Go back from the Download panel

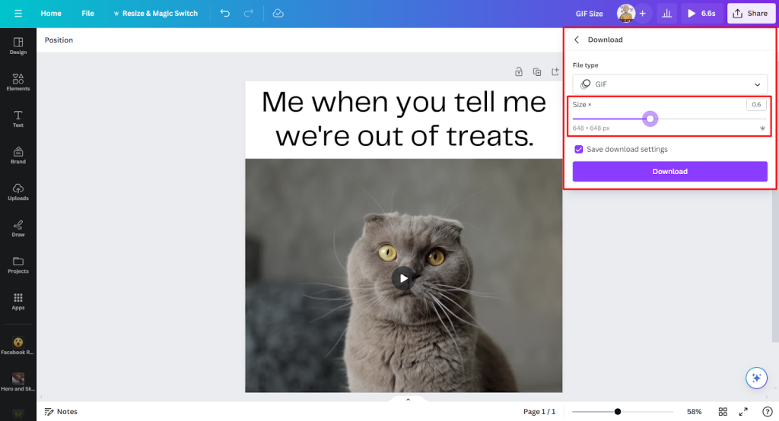tap(577, 40)
